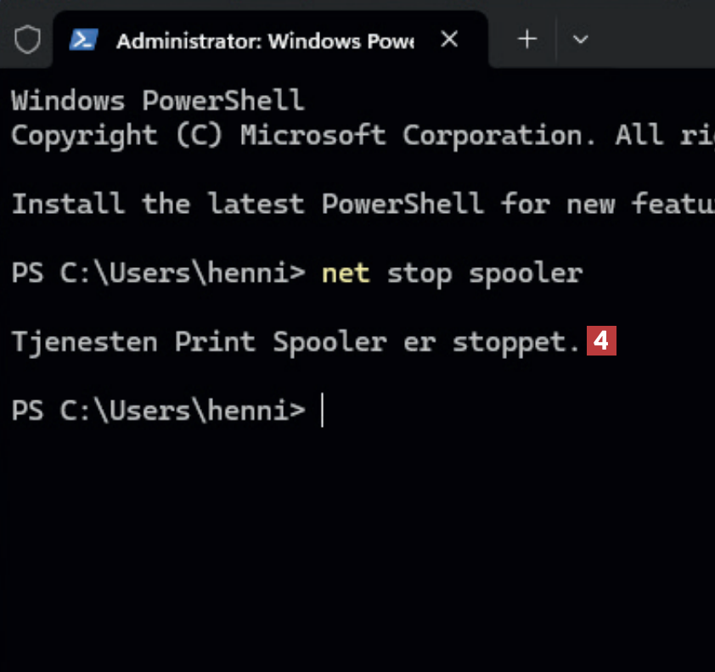
Task: Select the Administrator: Windows PowerShell tab
Action: 263,40
